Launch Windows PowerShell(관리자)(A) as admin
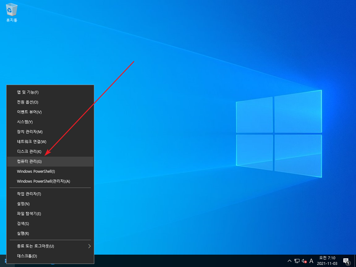 50,181
